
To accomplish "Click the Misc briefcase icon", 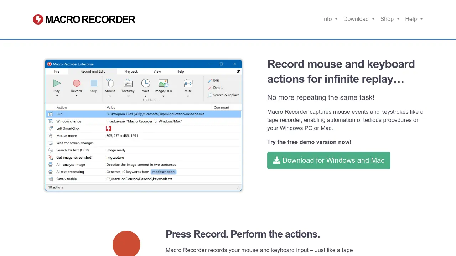I will 188,82.
